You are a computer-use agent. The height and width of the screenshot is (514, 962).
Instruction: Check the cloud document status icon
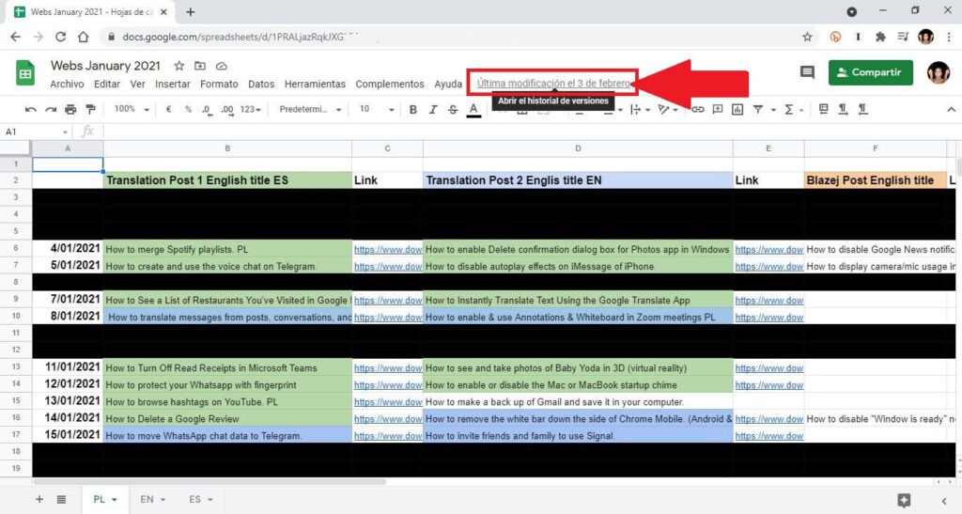[x=222, y=66]
